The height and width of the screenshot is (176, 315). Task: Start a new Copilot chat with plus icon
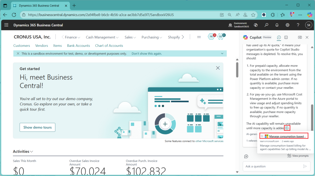[x=246, y=156]
